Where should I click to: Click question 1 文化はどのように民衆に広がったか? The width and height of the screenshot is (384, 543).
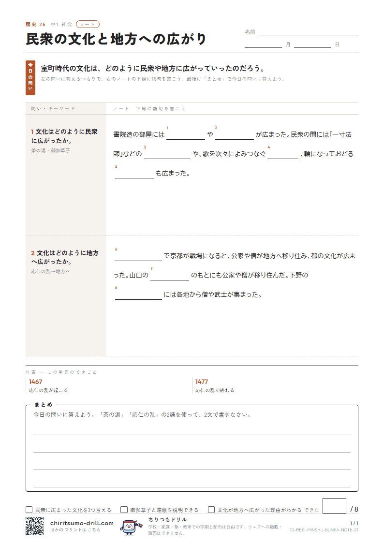pos(64,136)
